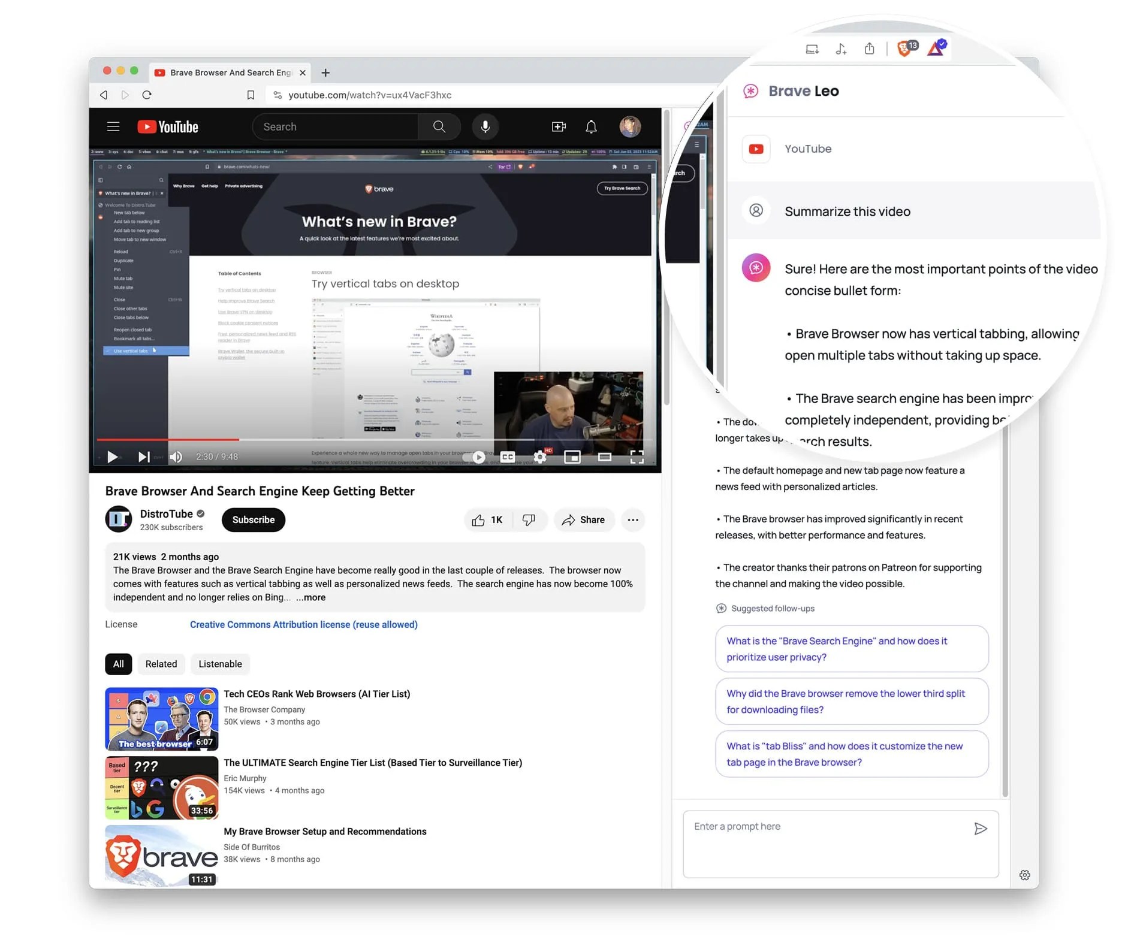Switch to the Related filter tab
1128x940 pixels.
[x=161, y=664]
